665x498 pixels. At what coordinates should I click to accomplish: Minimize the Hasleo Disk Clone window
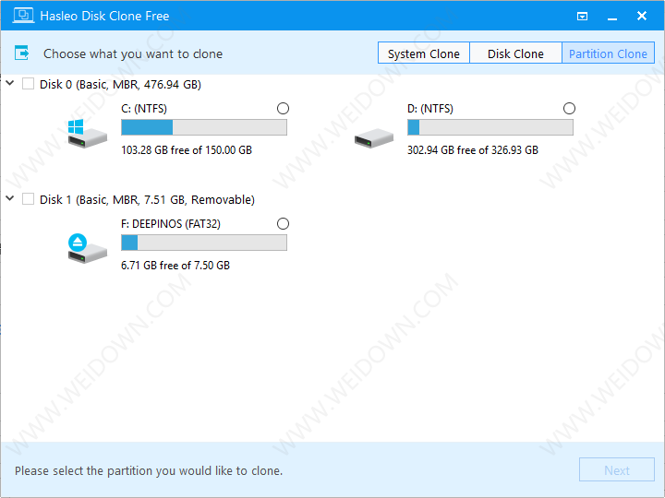coord(612,18)
